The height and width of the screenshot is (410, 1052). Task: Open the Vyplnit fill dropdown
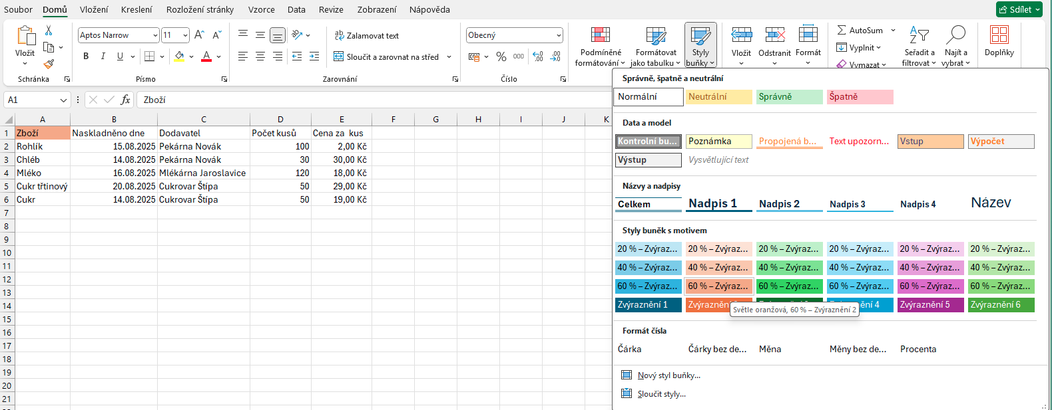(x=858, y=48)
